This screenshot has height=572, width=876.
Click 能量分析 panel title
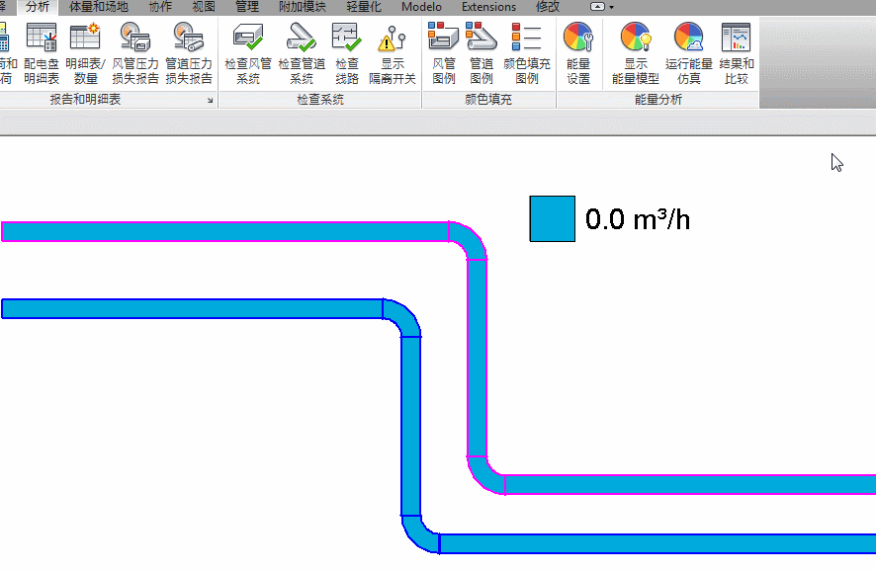tap(658, 100)
